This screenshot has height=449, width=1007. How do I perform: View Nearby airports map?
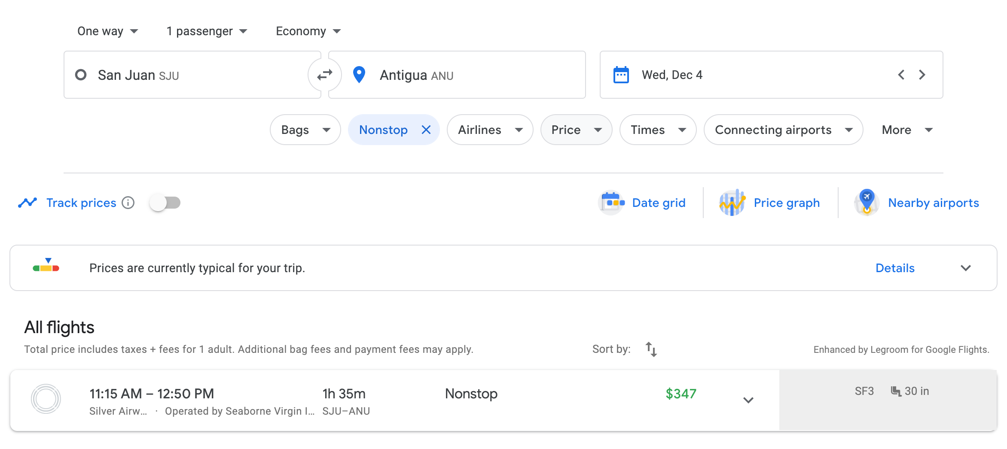[x=917, y=203]
